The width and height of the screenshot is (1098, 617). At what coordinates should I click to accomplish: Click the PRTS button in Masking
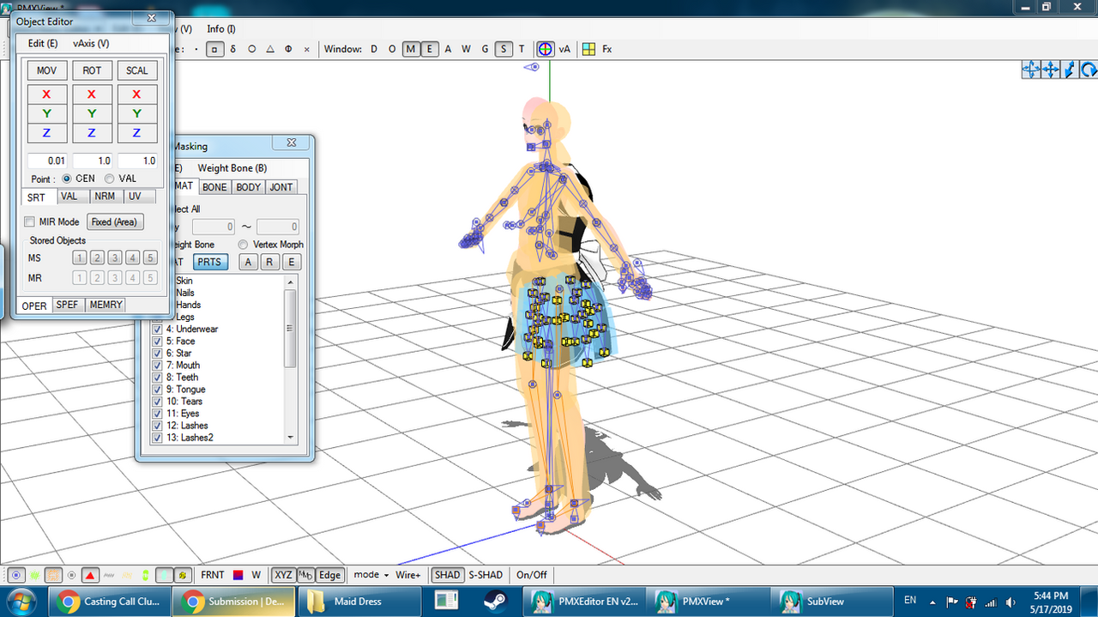[209, 263]
